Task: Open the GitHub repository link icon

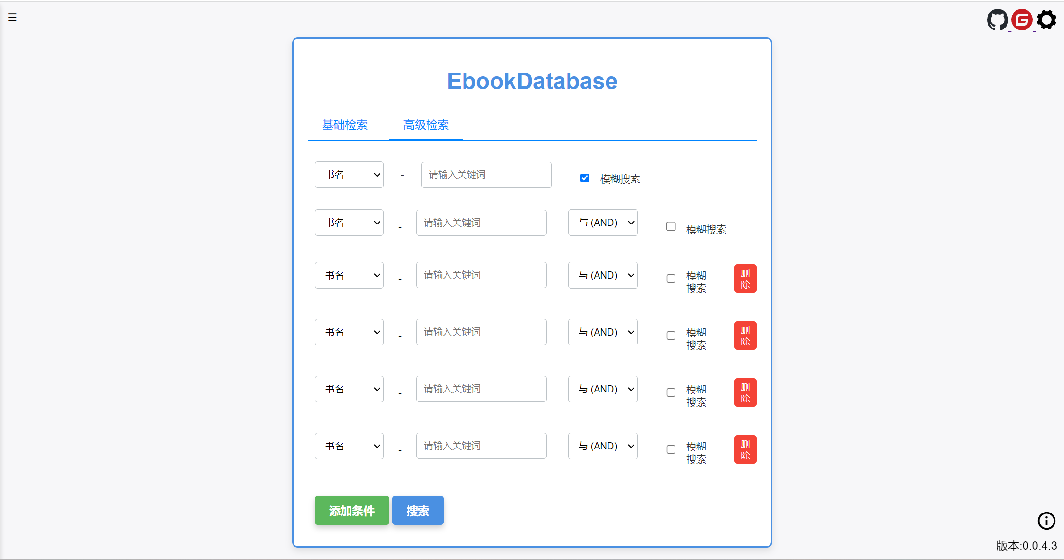Action: (x=997, y=20)
